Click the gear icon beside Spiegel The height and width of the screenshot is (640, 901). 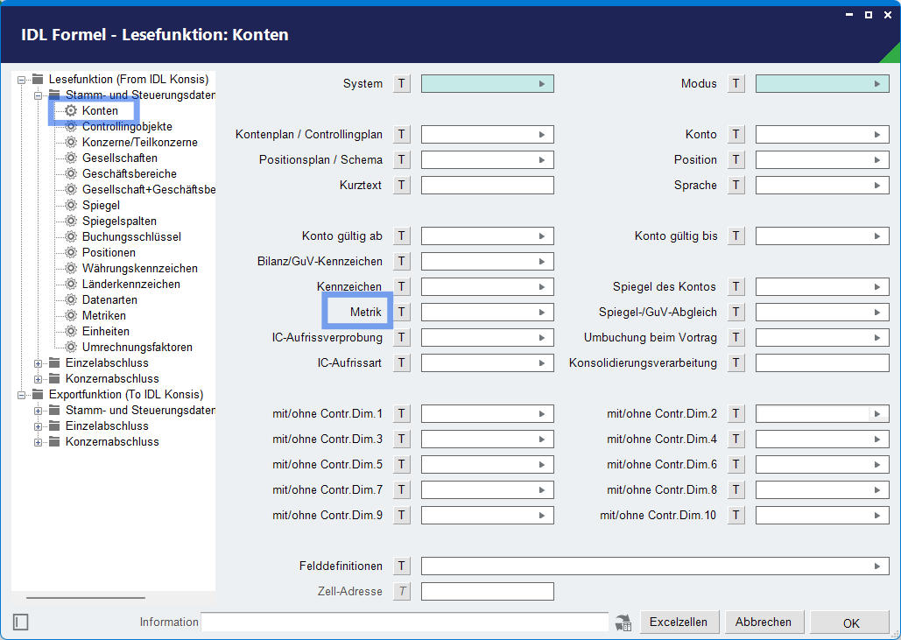coord(71,205)
